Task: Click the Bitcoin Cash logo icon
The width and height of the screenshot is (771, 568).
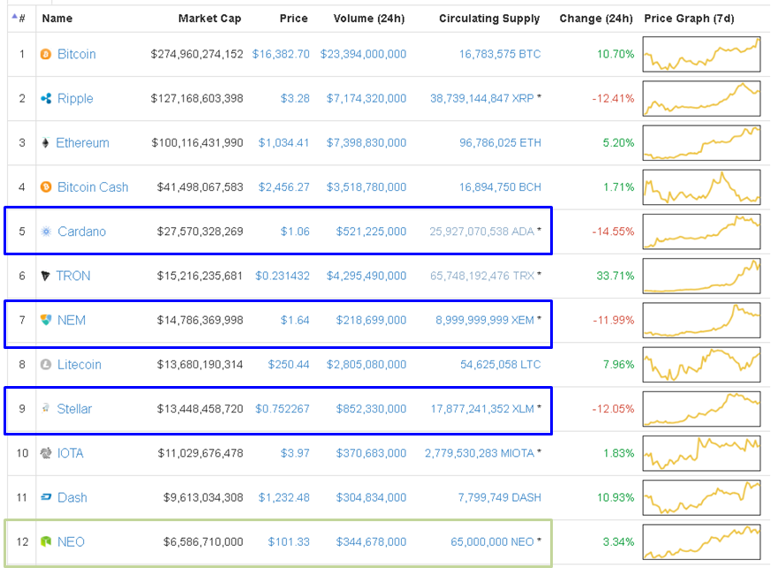Action: (46, 187)
